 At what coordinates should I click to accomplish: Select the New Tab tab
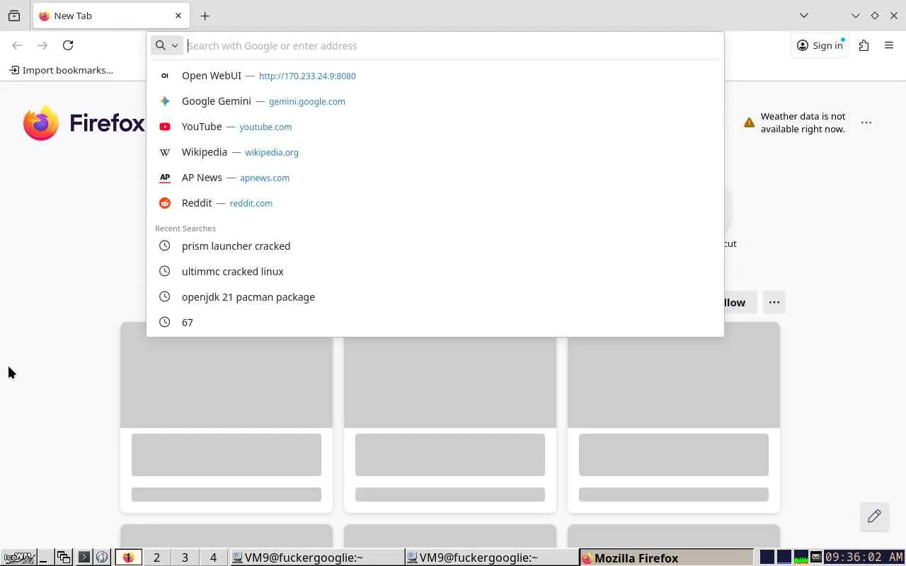click(110, 16)
